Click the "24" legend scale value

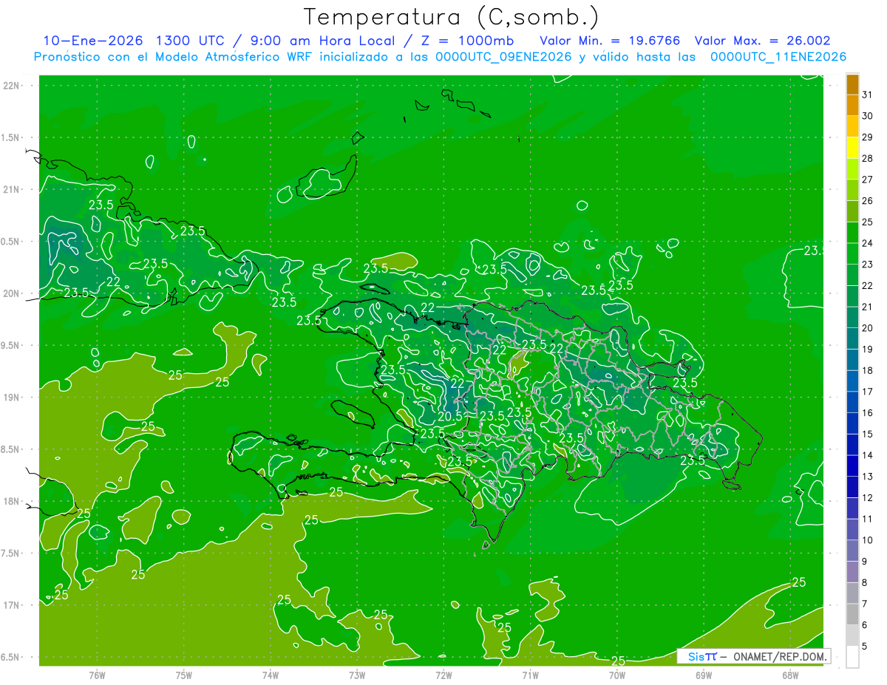868,243
